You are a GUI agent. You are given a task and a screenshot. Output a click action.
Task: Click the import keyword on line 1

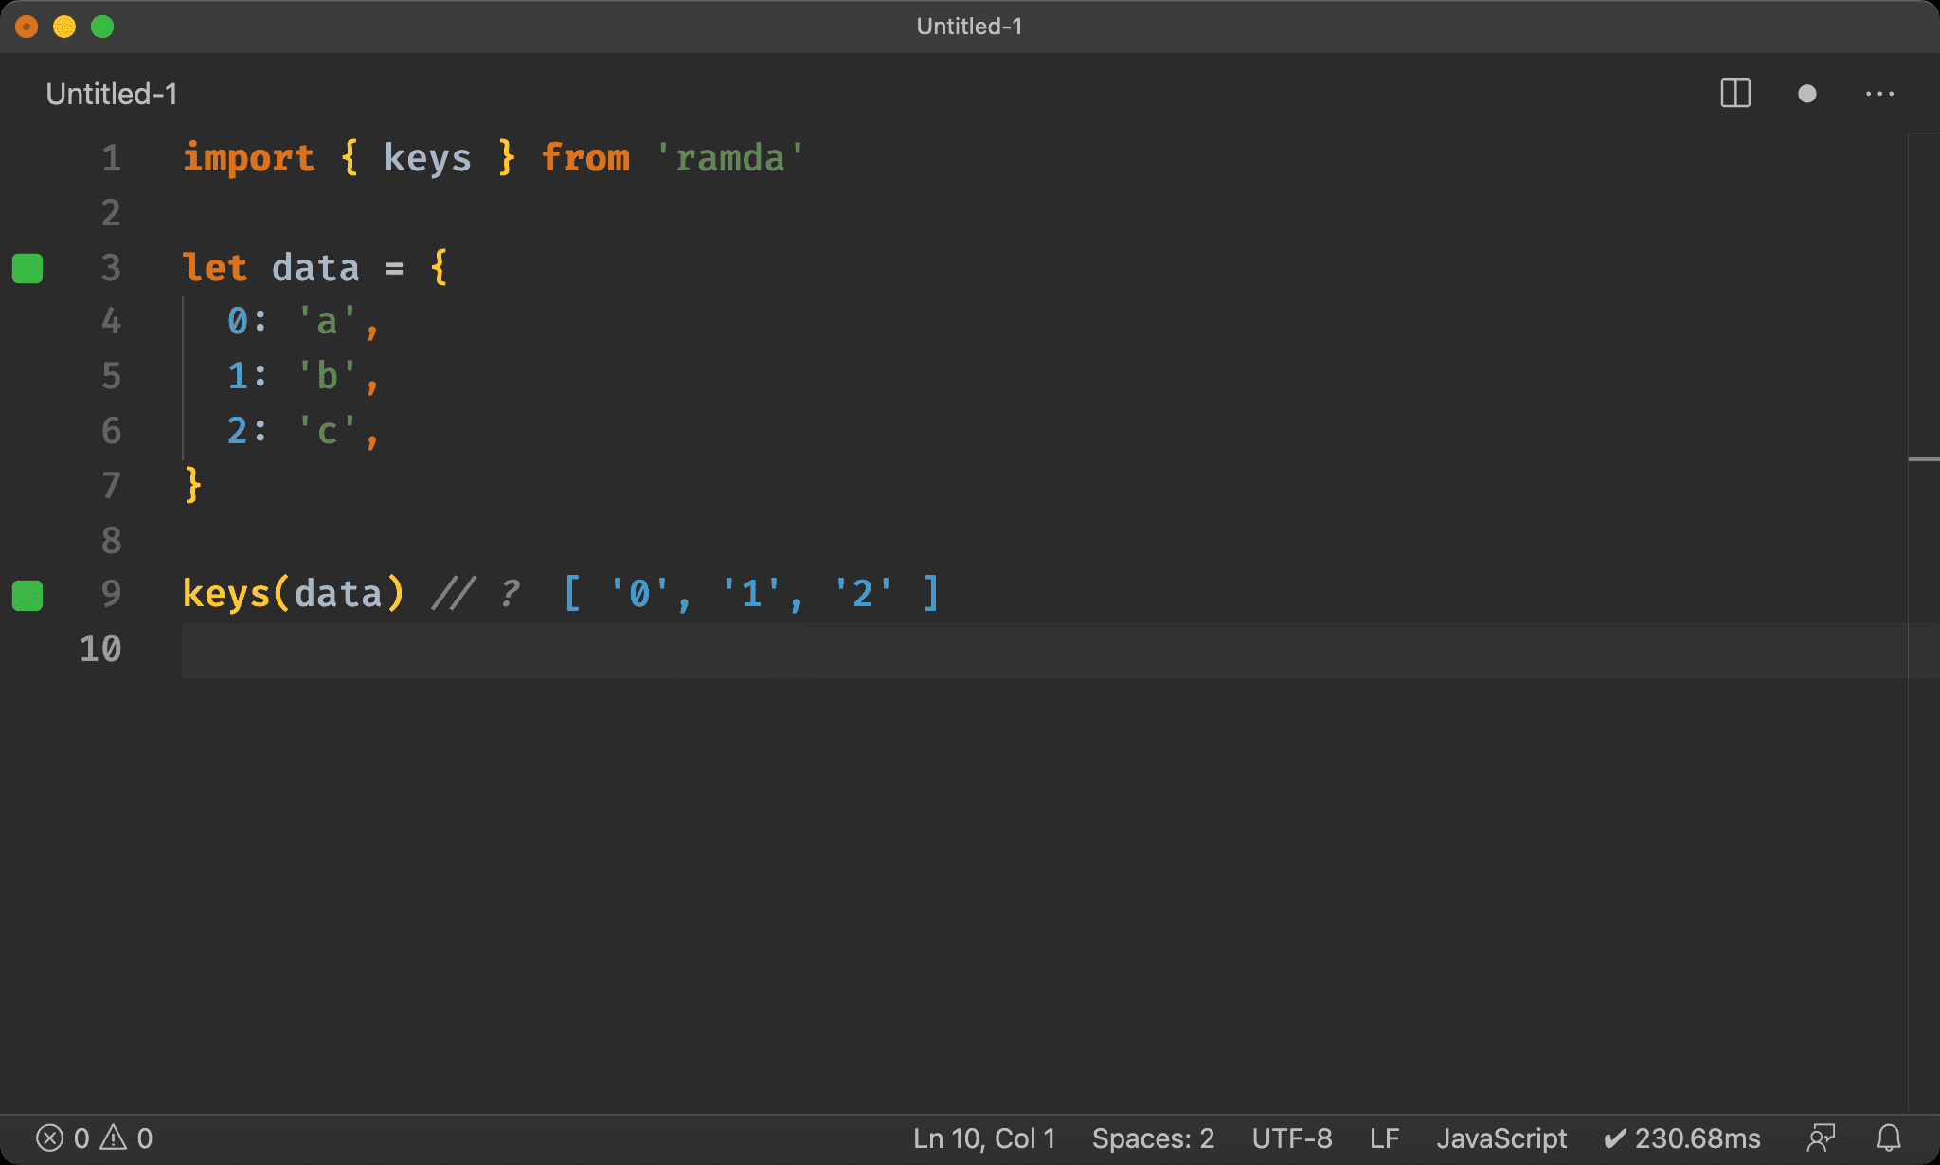pyautogui.click(x=248, y=158)
